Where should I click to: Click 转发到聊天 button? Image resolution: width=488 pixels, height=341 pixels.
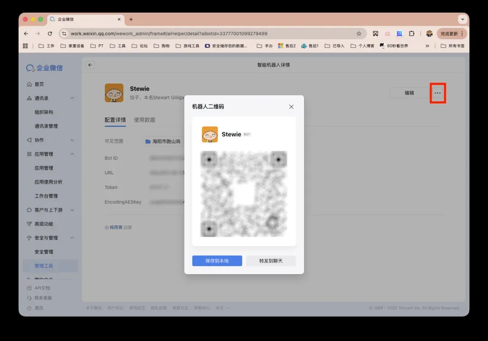coord(271,261)
